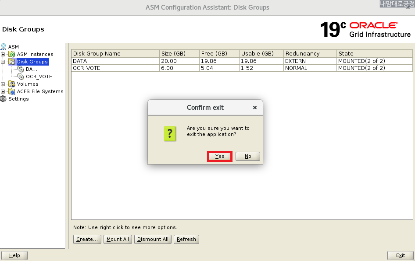Click the ASM Instances folder icon
Image resolution: width=415 pixels, height=261 pixels.
click(x=12, y=54)
